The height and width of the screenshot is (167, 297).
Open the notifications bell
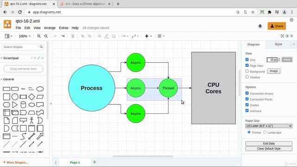tap(260, 26)
